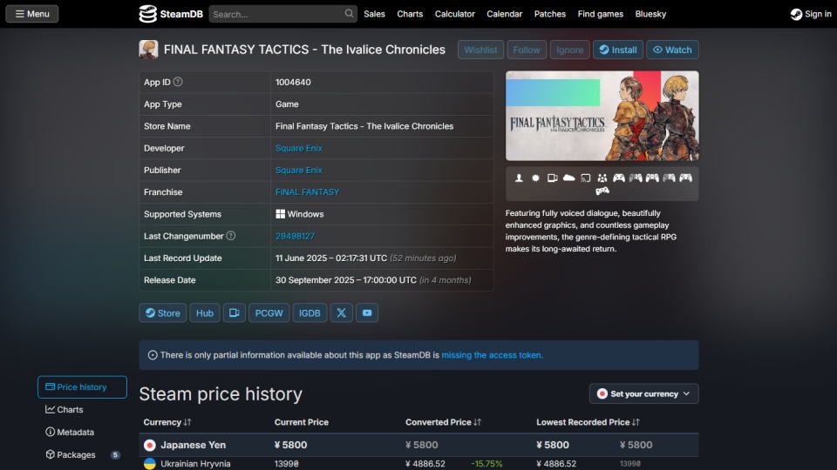Click the controller icon on second row
This screenshot has width=837, height=470.
pos(602,191)
